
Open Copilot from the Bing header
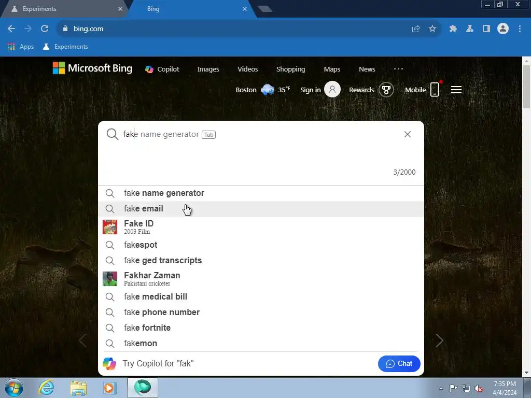point(162,69)
